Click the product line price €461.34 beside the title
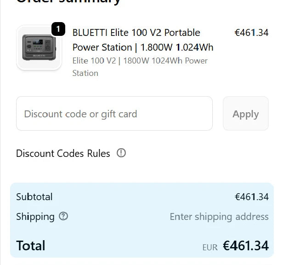 coord(251,33)
